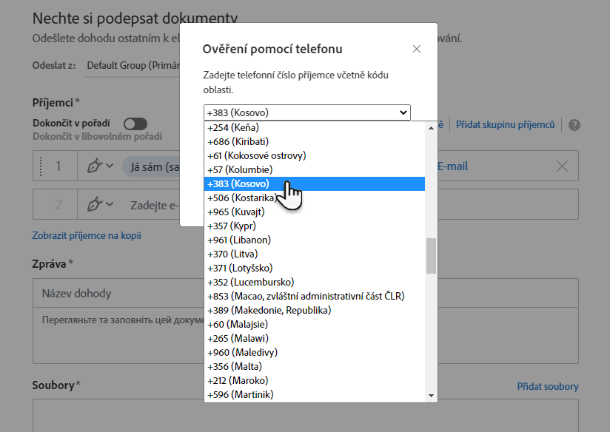This screenshot has width=610, height=432.
Task: Click the Název dohody input field
Action: point(111,292)
